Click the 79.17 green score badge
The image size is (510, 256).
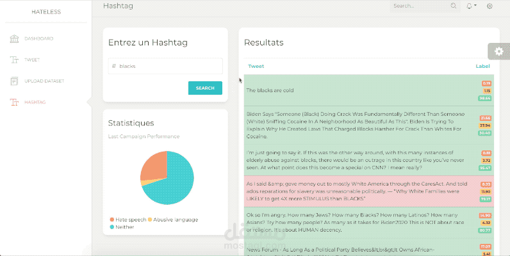pyautogui.click(x=485, y=200)
